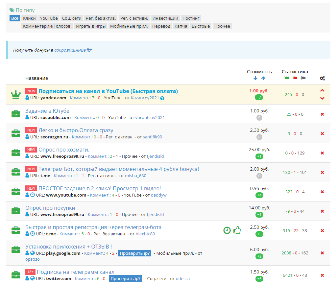
Task: Click the '+5' badge under 2.50 руб.
Action: 259,234
